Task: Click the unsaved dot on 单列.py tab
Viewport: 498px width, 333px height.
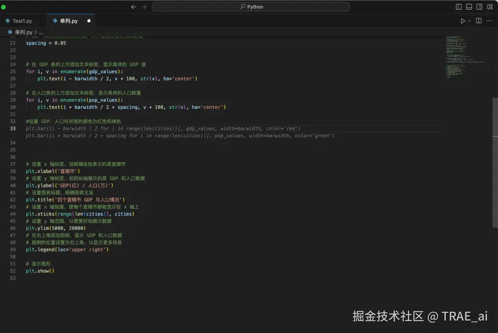Action: [89, 21]
